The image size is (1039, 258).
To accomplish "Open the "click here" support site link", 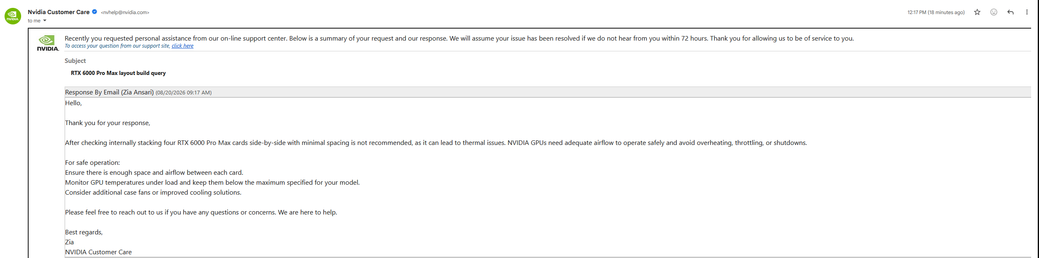I will pyautogui.click(x=182, y=46).
